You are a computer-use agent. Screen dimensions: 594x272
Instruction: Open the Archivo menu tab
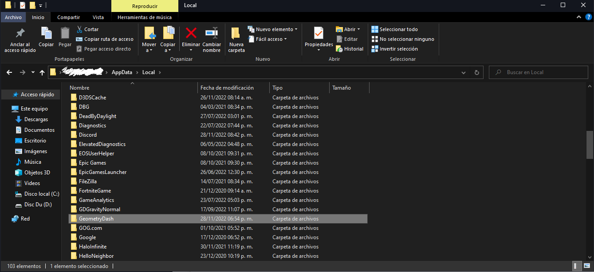pyautogui.click(x=13, y=17)
